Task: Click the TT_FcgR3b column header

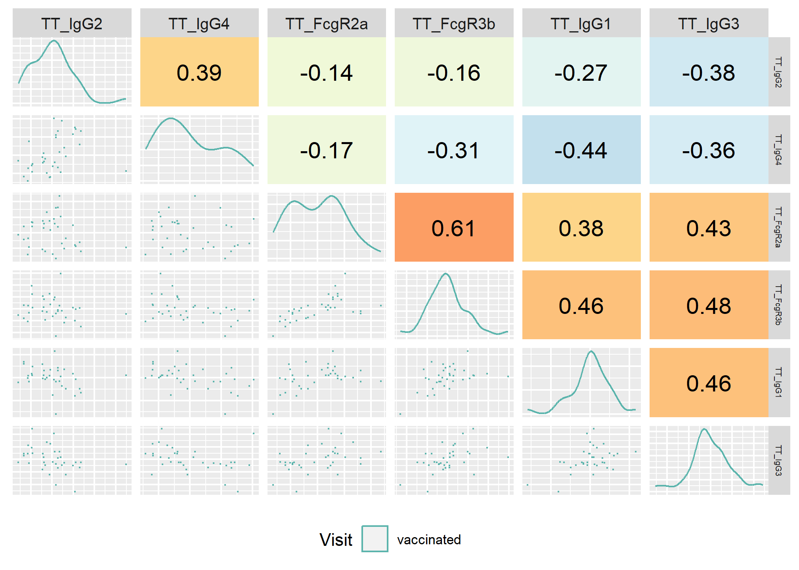Action: 454,23
